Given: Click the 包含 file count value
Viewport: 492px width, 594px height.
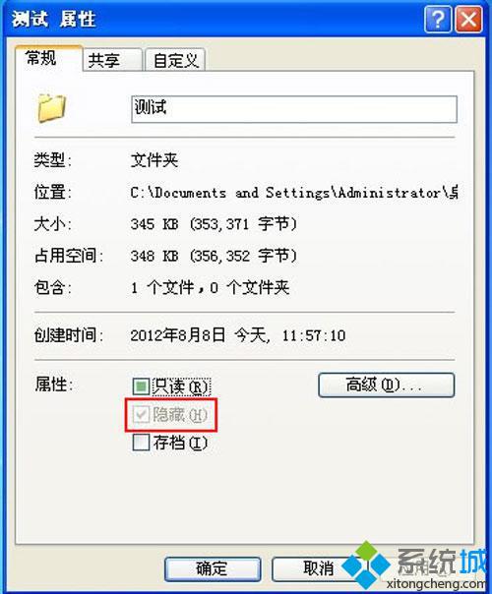Looking at the screenshot, I should (x=210, y=288).
